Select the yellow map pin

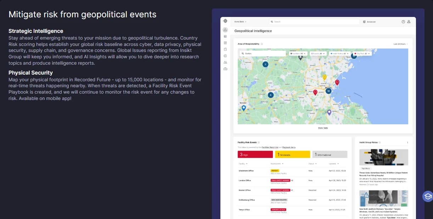(324, 77)
